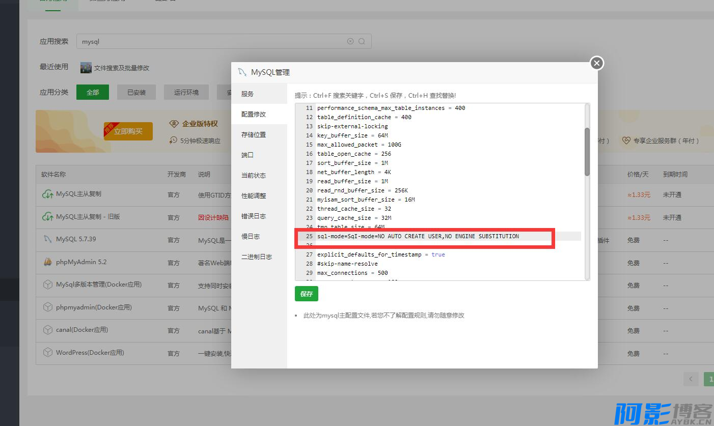Screen dimensions: 714x426
Task: Switch to the 慢日志 tab
Action: click(259, 237)
